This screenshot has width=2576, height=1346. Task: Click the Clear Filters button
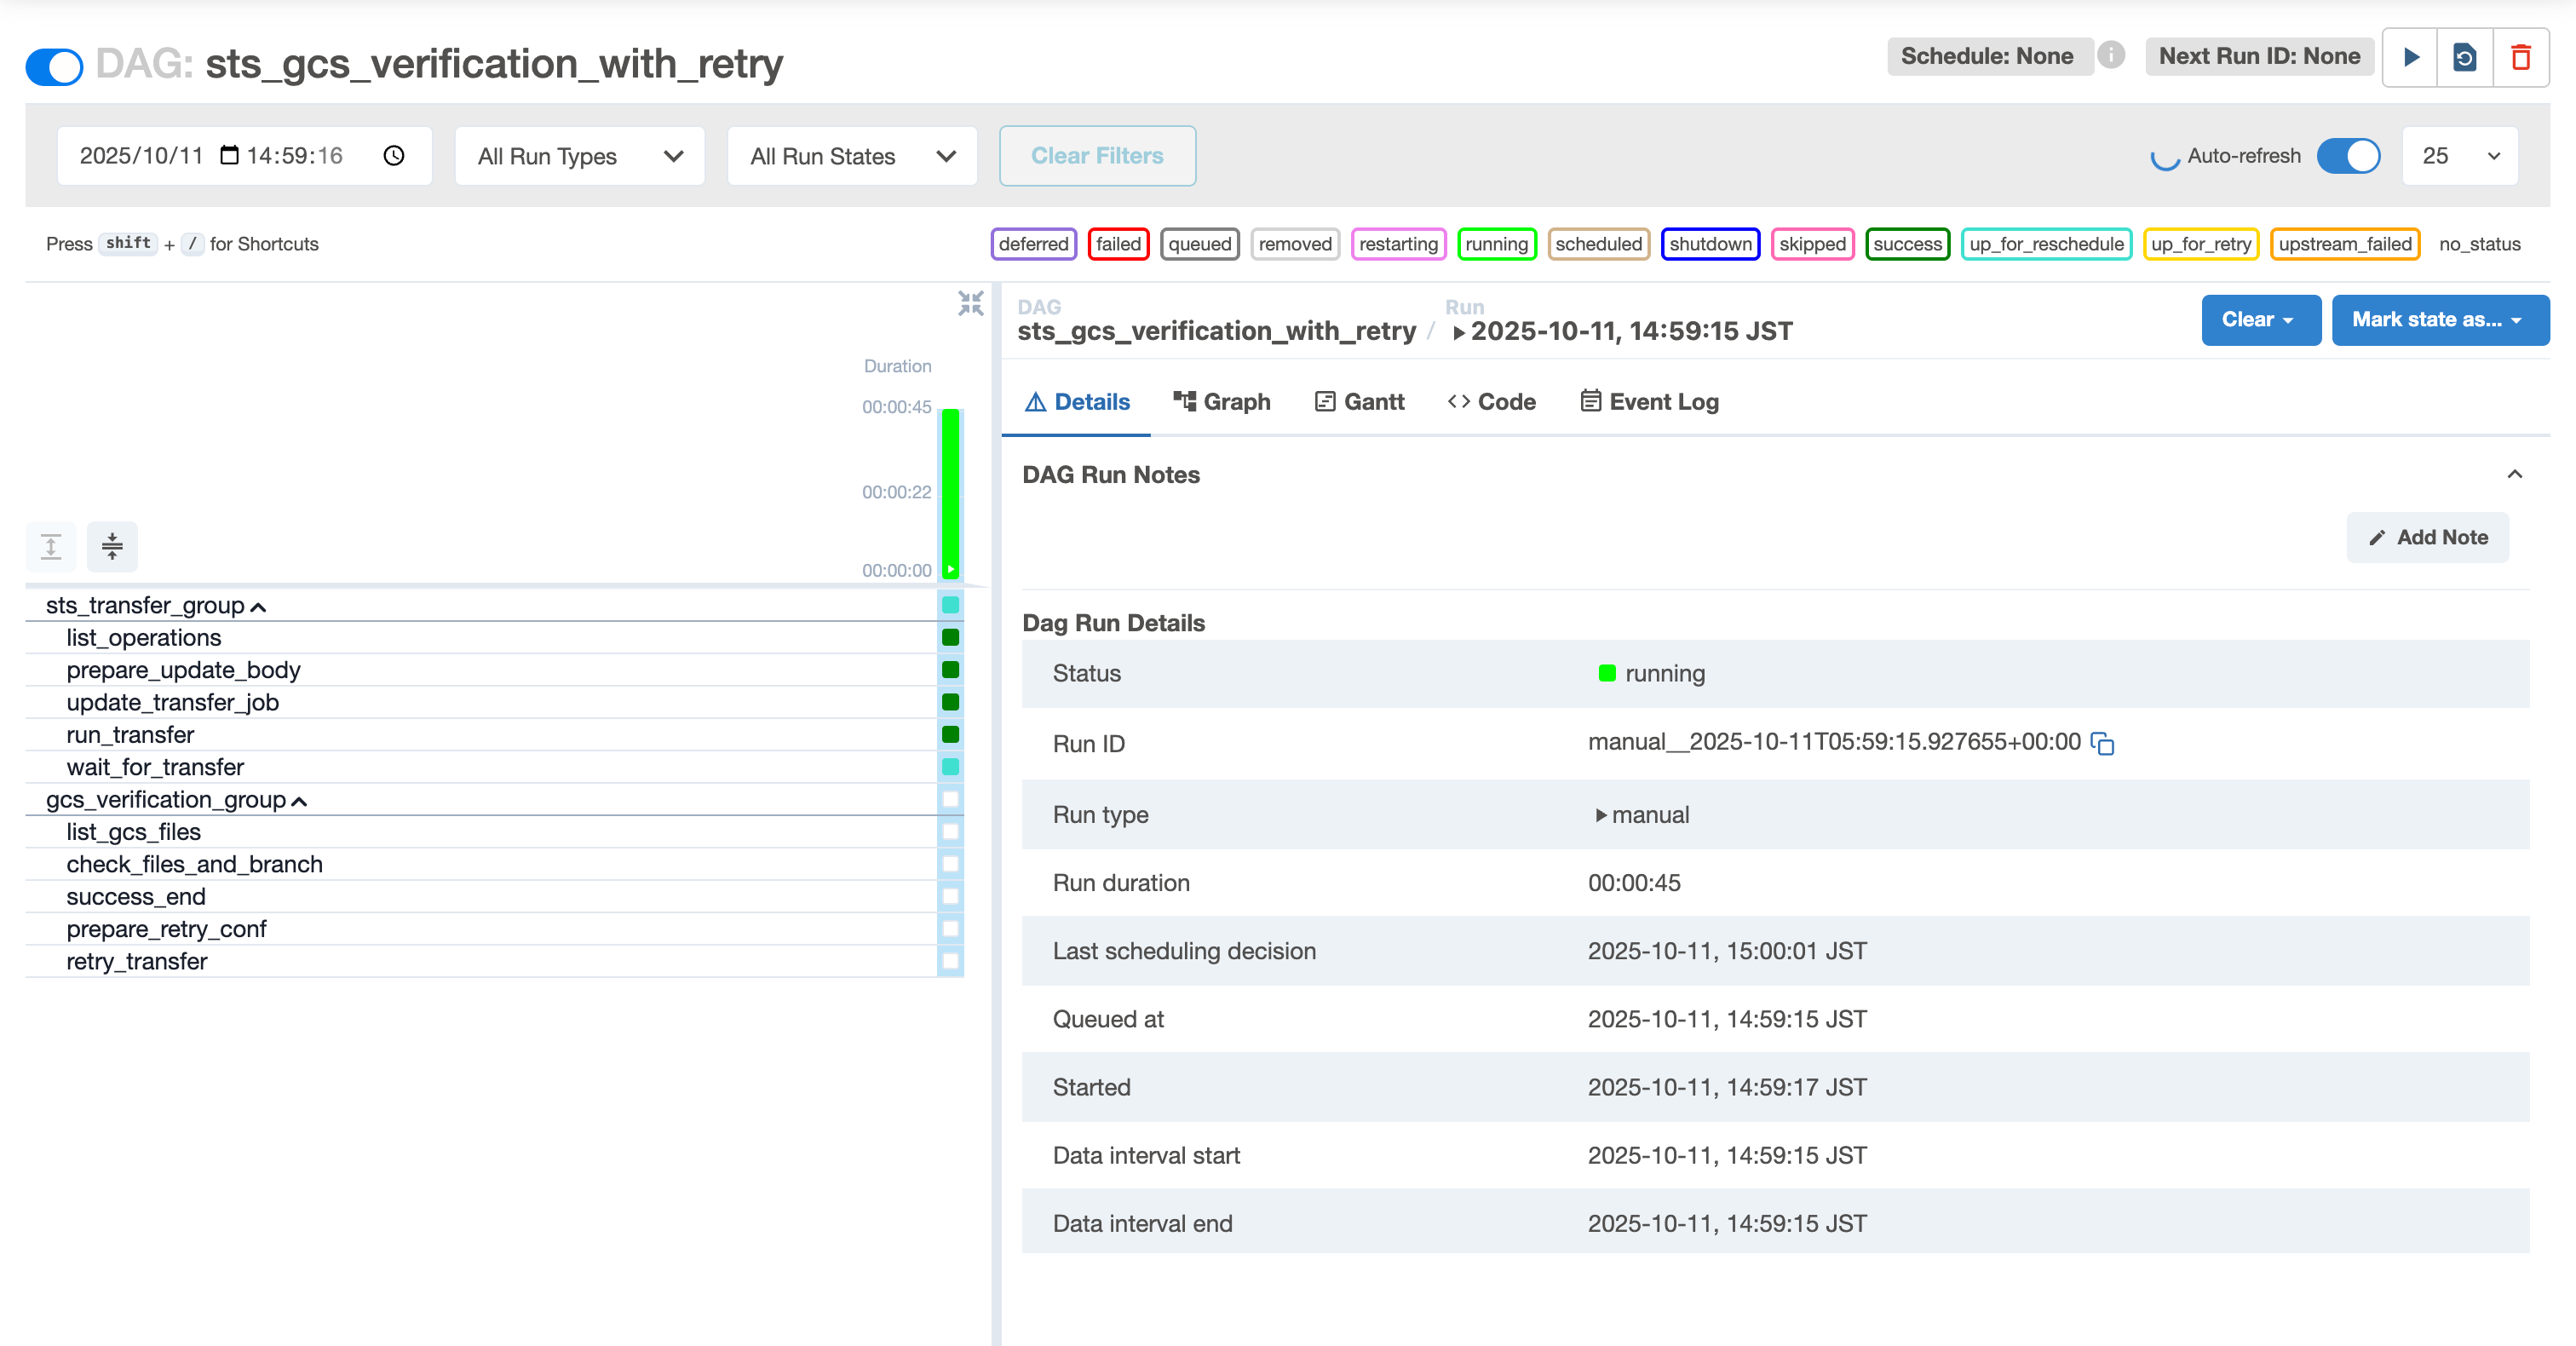1097,156
